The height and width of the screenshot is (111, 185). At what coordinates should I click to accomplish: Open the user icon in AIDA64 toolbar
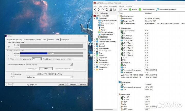[111, 10]
